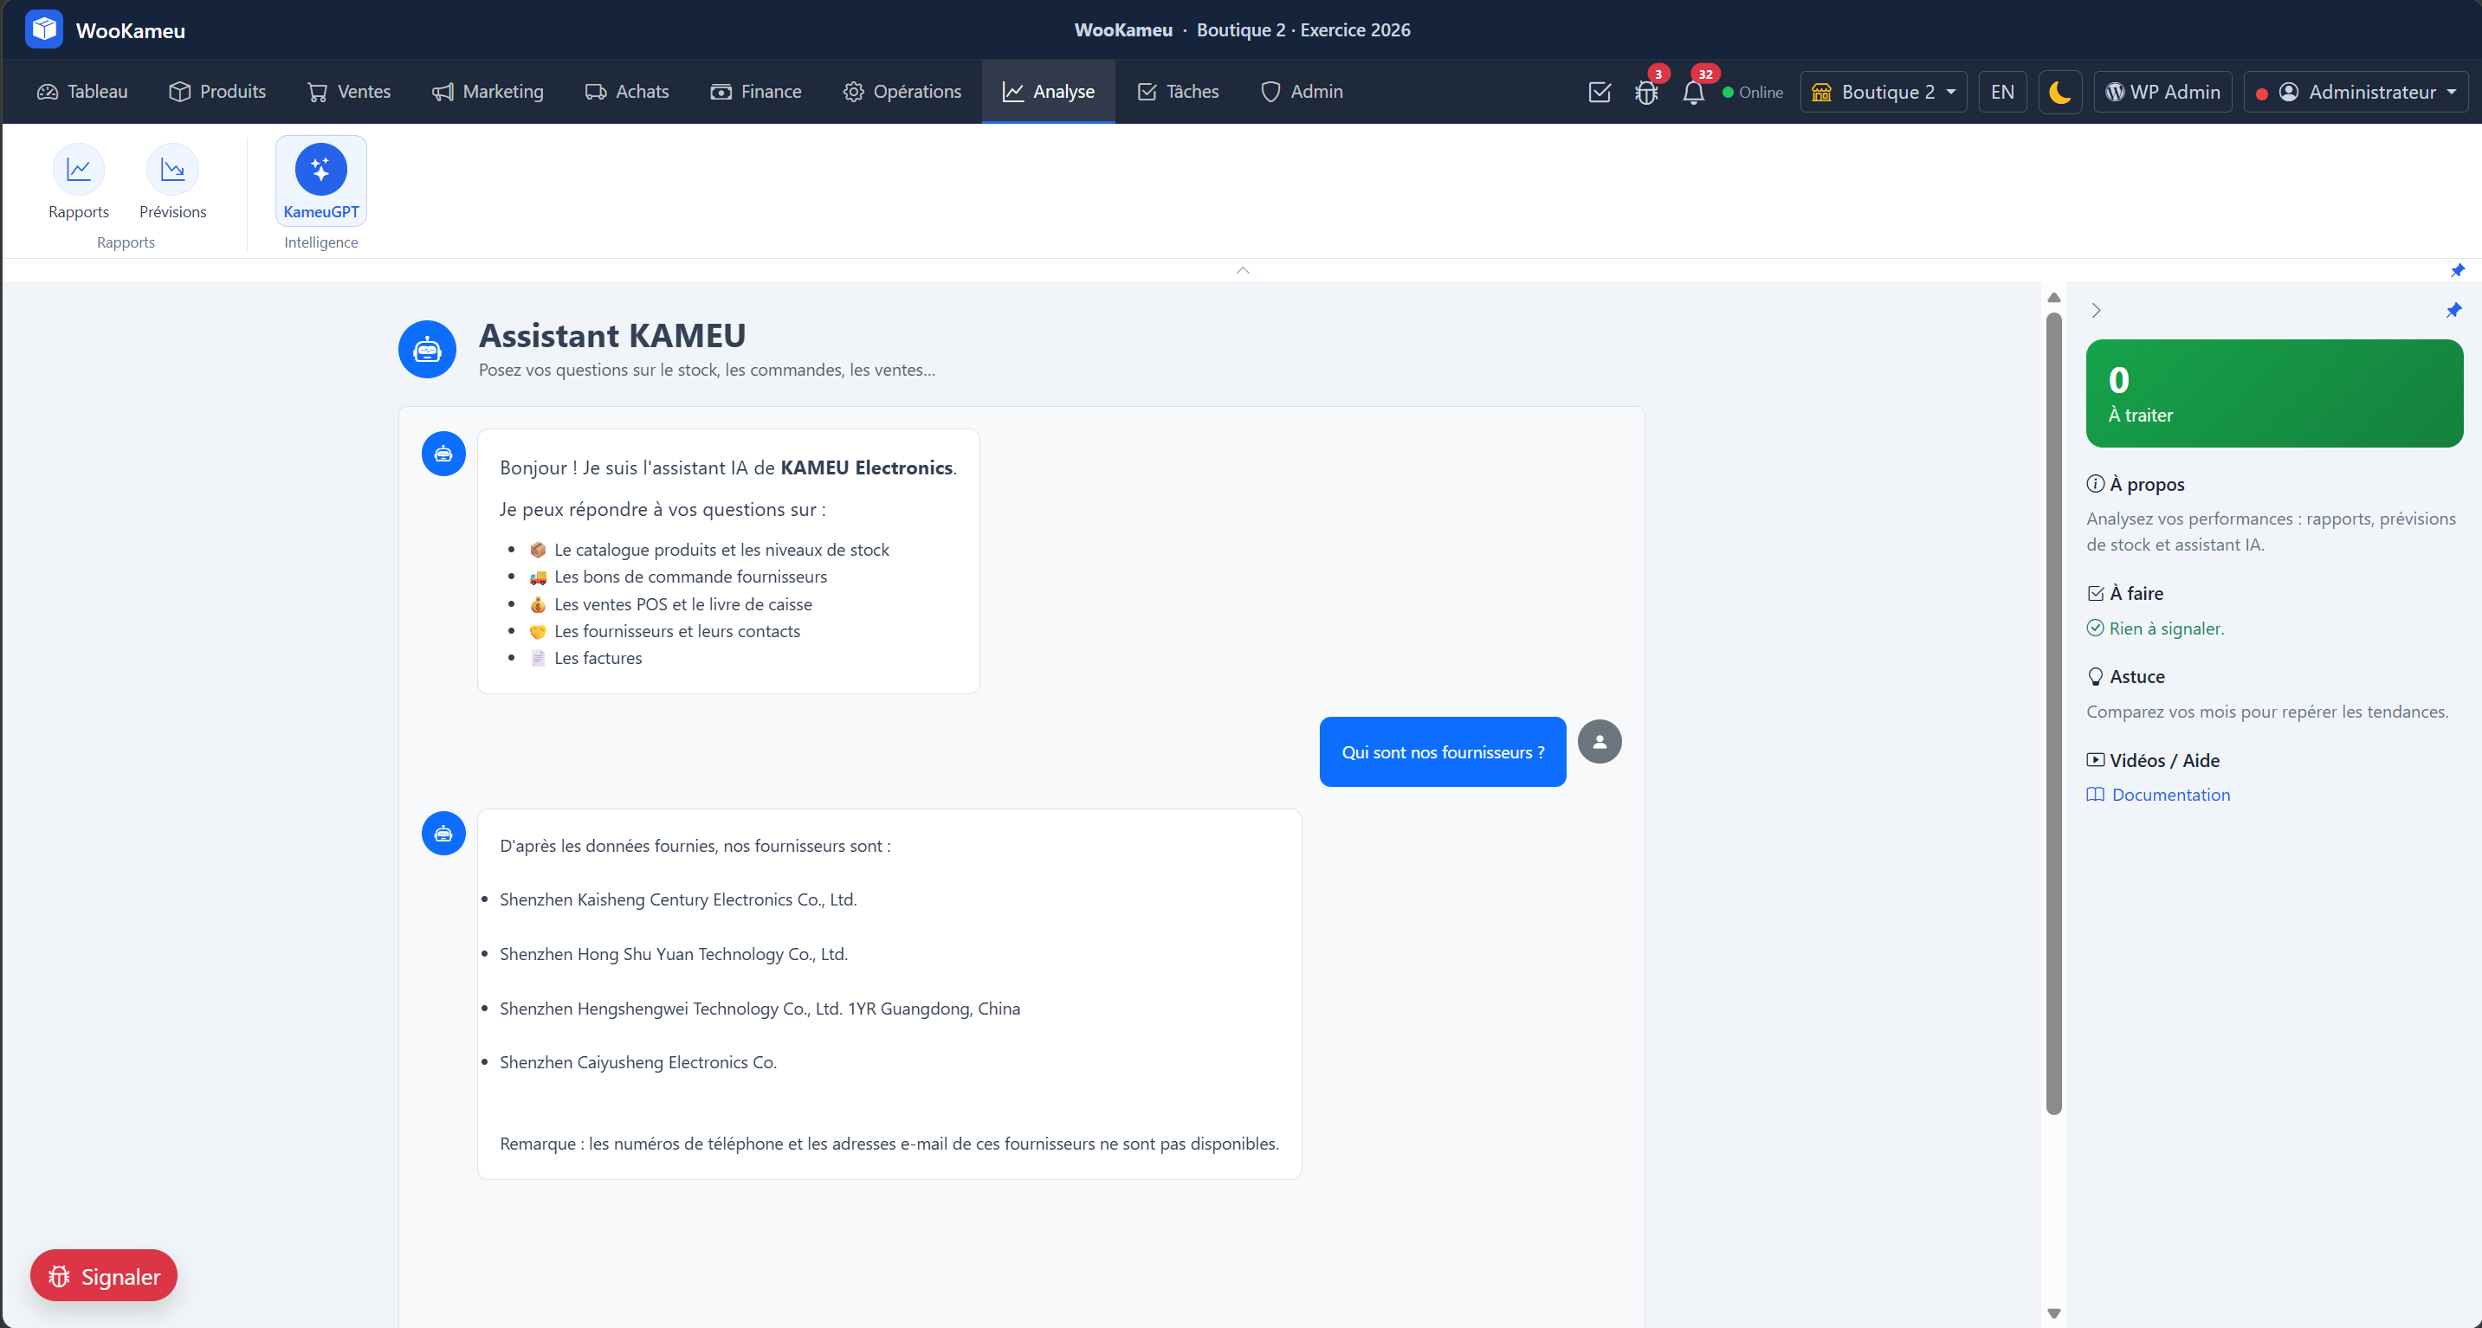Click the Astuce lightbulb icon
The width and height of the screenshot is (2482, 1328).
point(2096,677)
